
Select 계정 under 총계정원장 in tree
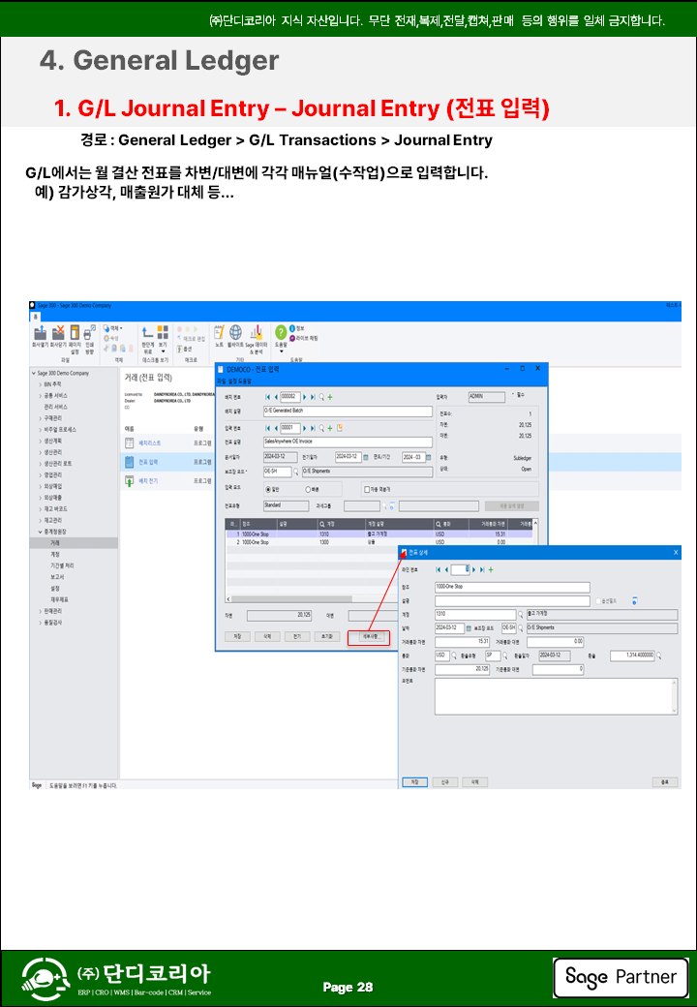55,554
